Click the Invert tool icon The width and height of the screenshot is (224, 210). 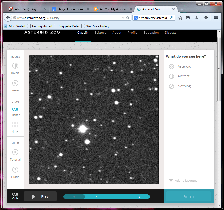point(15,66)
